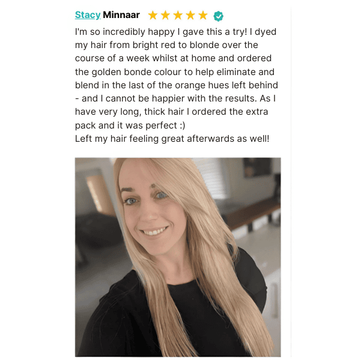
Task: Click the line starting "I'm so incredibly happy"
Action: pos(175,32)
